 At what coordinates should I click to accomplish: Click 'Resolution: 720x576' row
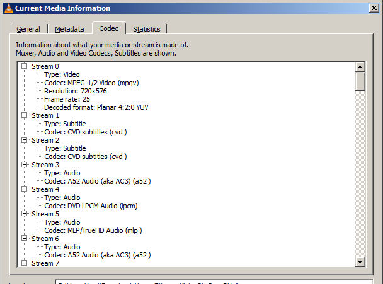(75, 91)
